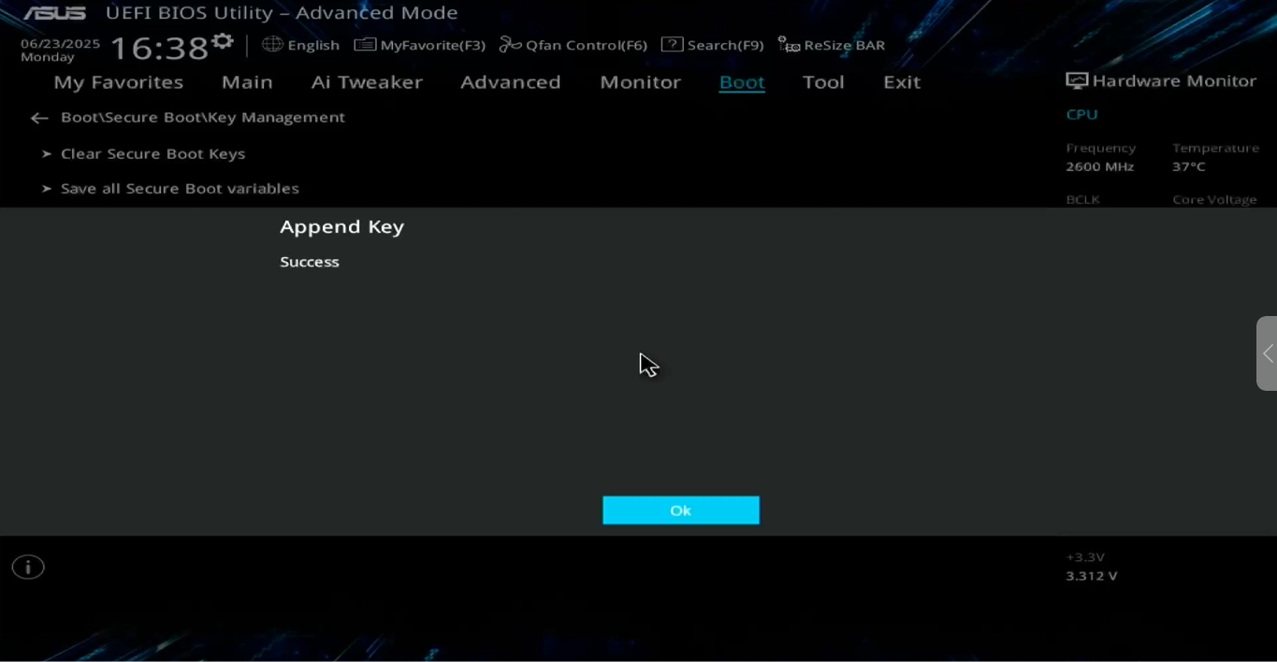Select the Tool tab

pyautogui.click(x=823, y=82)
